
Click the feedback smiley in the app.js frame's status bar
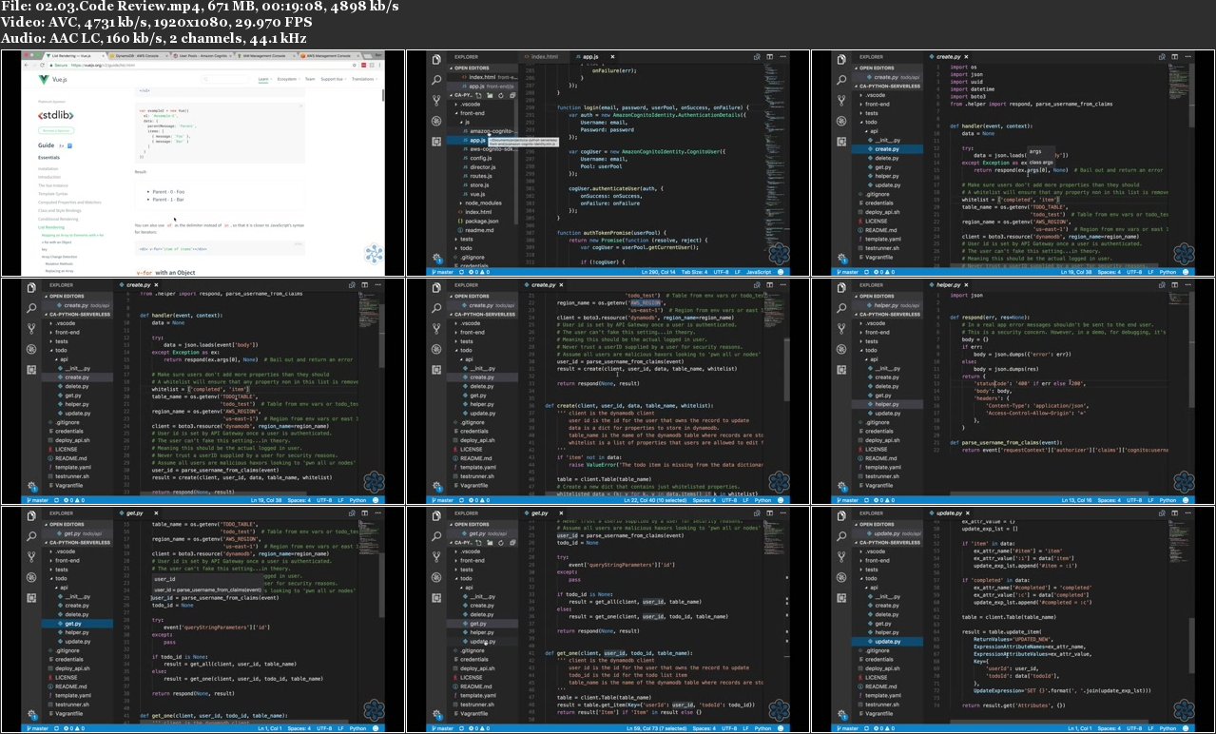(781, 272)
